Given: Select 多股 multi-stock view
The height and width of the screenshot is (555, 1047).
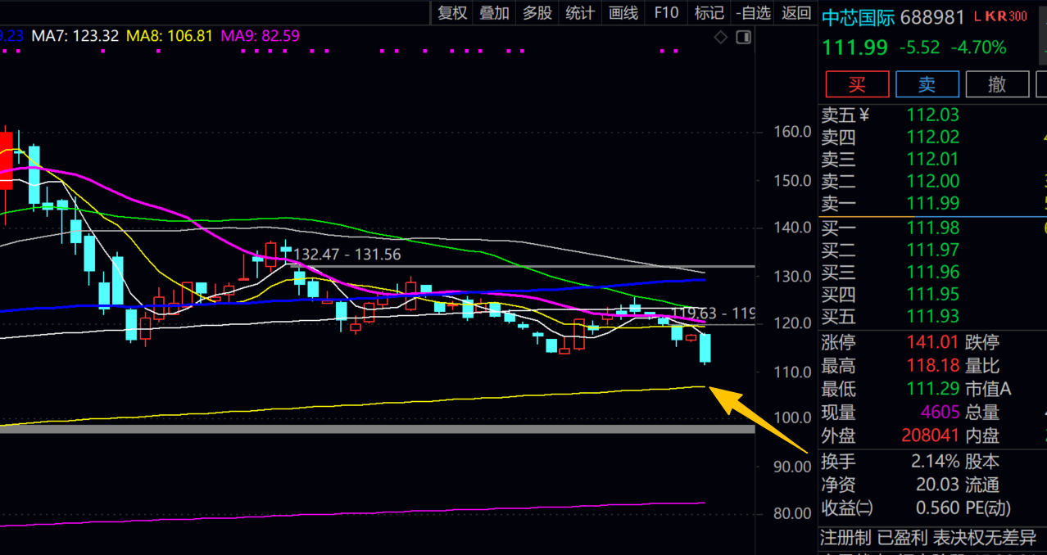Looking at the screenshot, I should pyautogui.click(x=537, y=12).
